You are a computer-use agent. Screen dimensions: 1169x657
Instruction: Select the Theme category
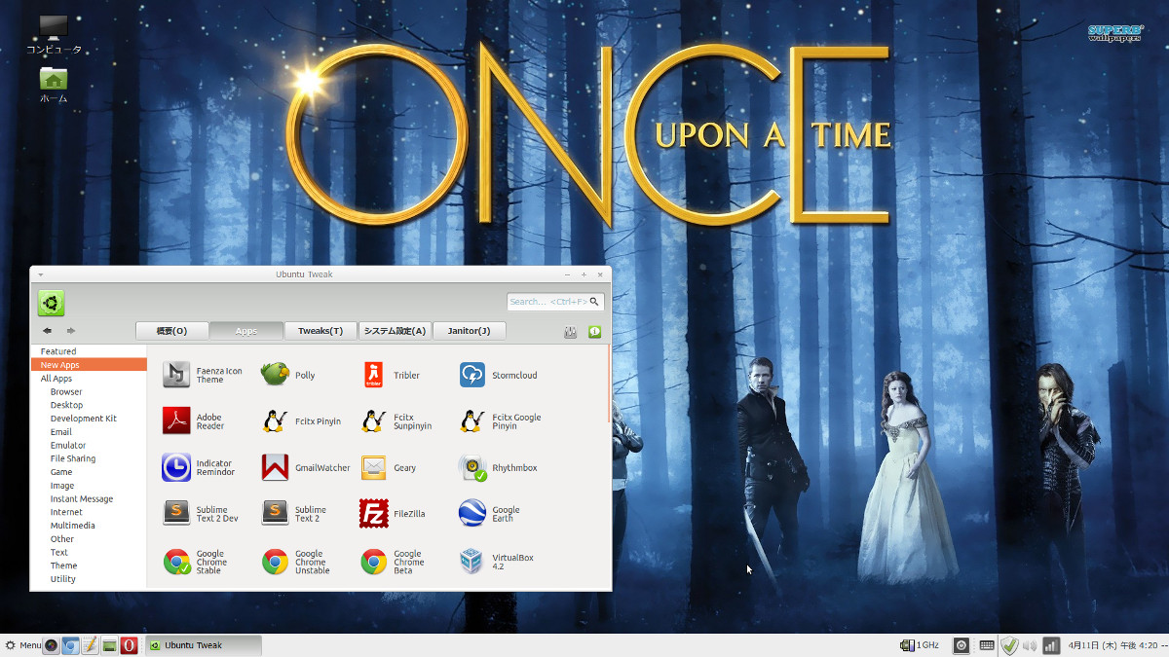click(x=89, y=566)
